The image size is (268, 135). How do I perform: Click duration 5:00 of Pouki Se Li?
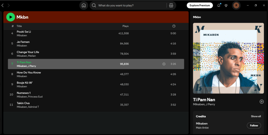pyautogui.click(x=173, y=33)
